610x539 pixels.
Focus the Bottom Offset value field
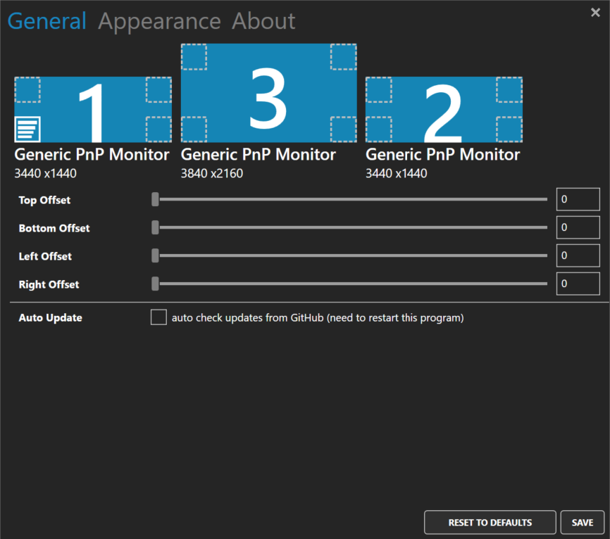point(578,227)
